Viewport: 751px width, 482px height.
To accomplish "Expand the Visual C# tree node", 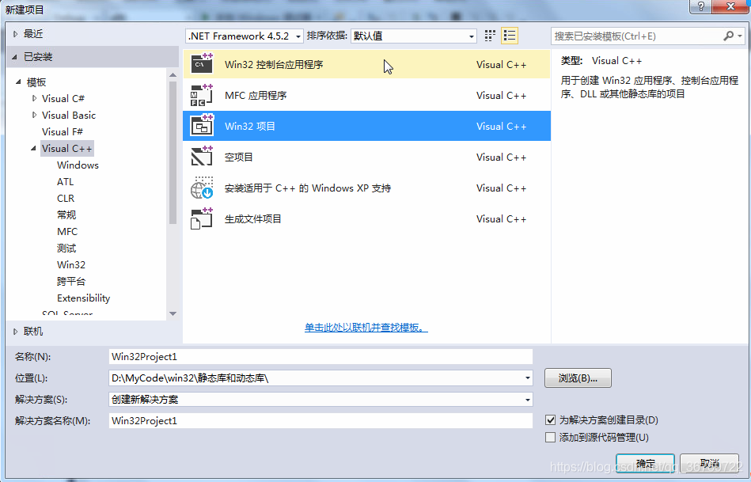I will click(x=34, y=98).
